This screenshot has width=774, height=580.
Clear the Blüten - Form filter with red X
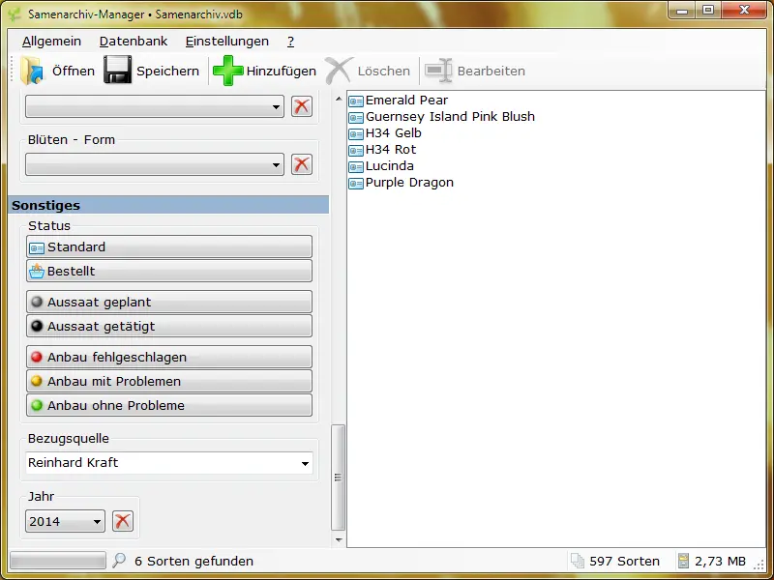(x=302, y=164)
